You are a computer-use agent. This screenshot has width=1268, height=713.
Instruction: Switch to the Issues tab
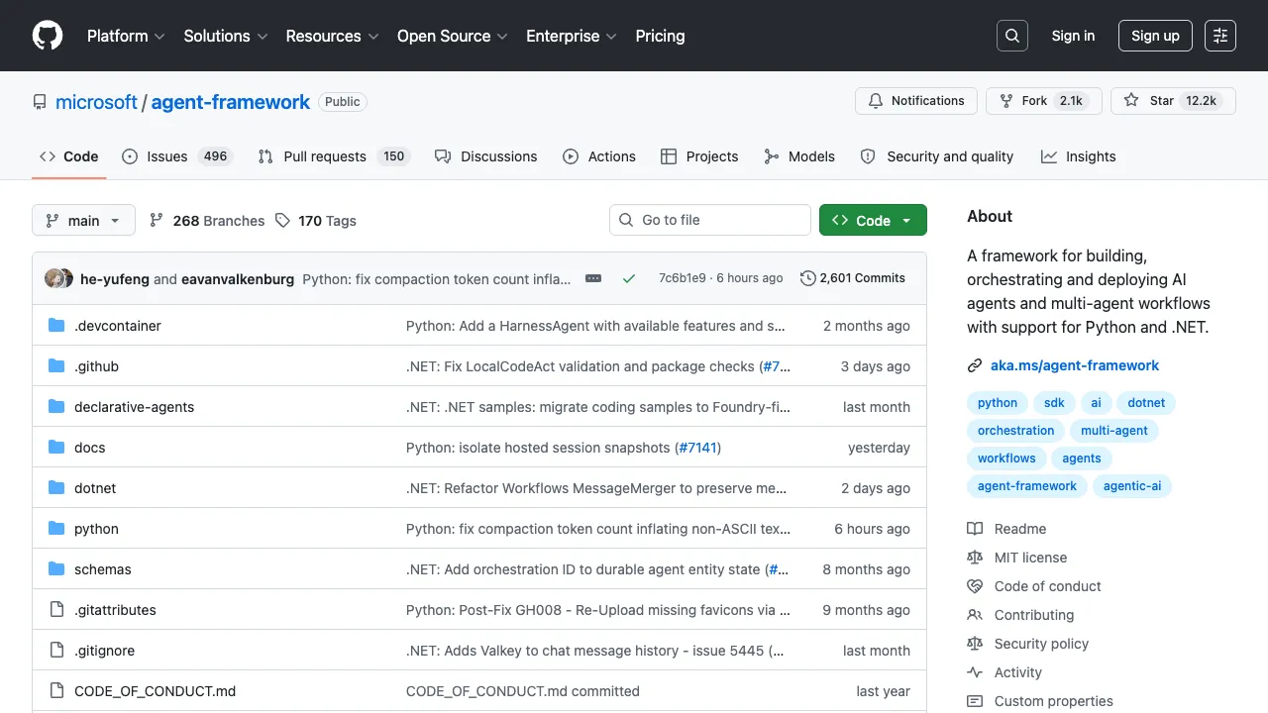click(x=175, y=156)
